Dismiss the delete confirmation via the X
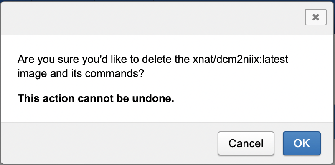The height and width of the screenshot is (165, 335). point(315,17)
